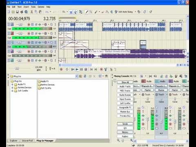Click the Meters button in mixer

[125, 132]
